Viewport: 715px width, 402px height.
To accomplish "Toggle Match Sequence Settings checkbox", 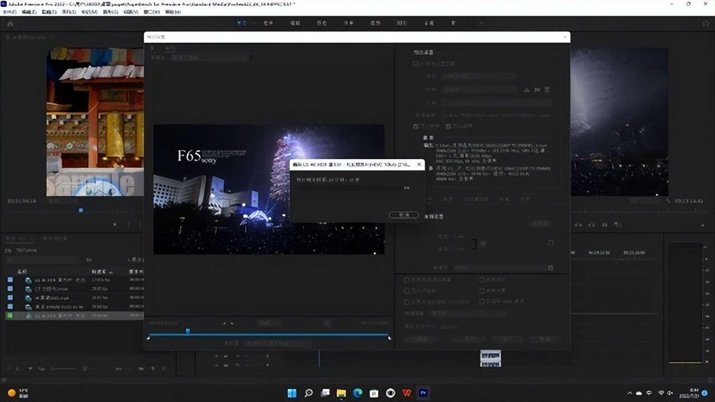I will pyautogui.click(x=416, y=64).
